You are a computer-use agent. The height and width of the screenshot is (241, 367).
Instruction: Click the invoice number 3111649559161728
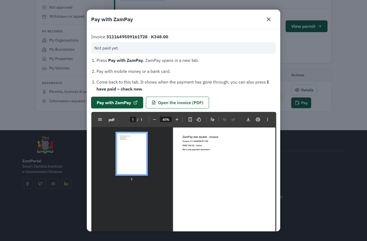[x=127, y=37]
